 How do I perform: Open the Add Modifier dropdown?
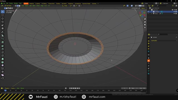click(164, 41)
